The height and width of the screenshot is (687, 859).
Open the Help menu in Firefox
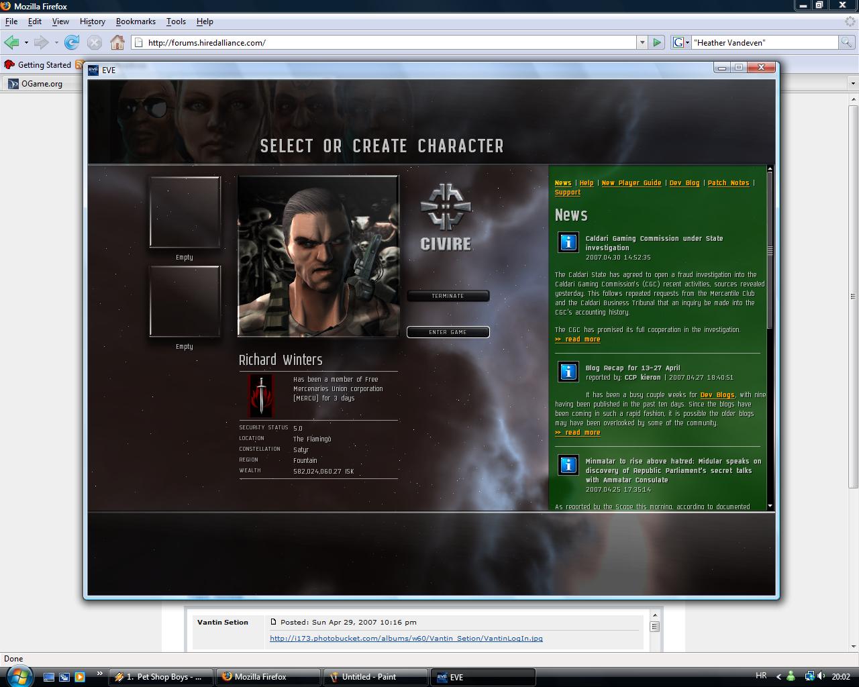coord(205,21)
